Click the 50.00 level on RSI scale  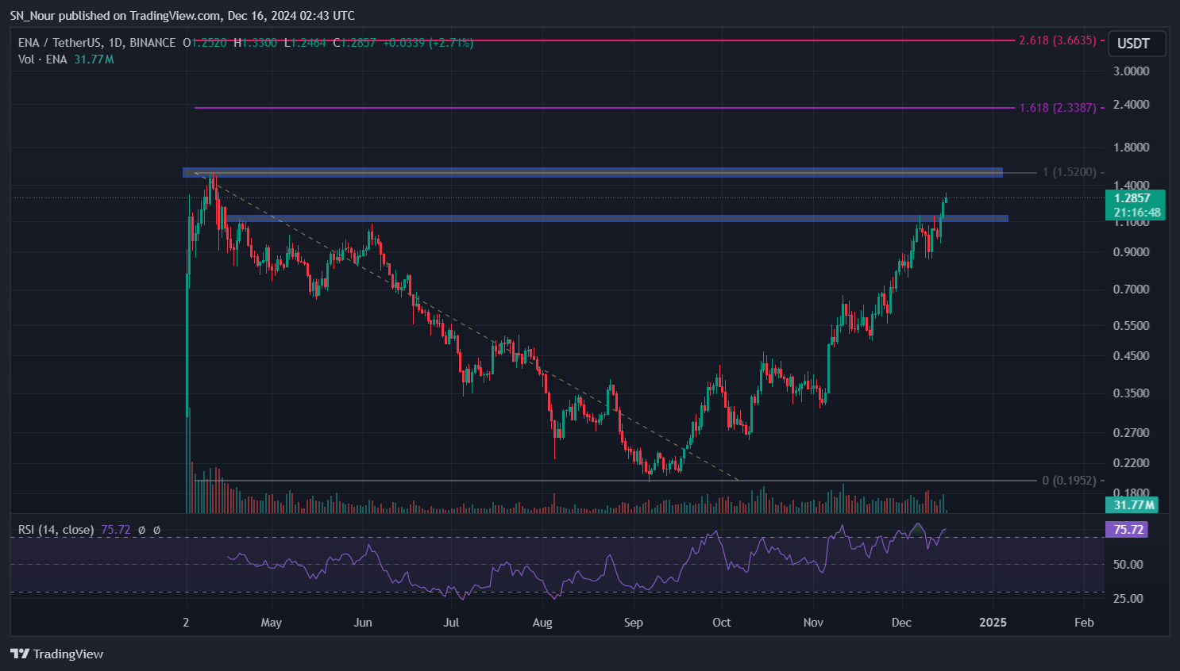coord(1128,565)
